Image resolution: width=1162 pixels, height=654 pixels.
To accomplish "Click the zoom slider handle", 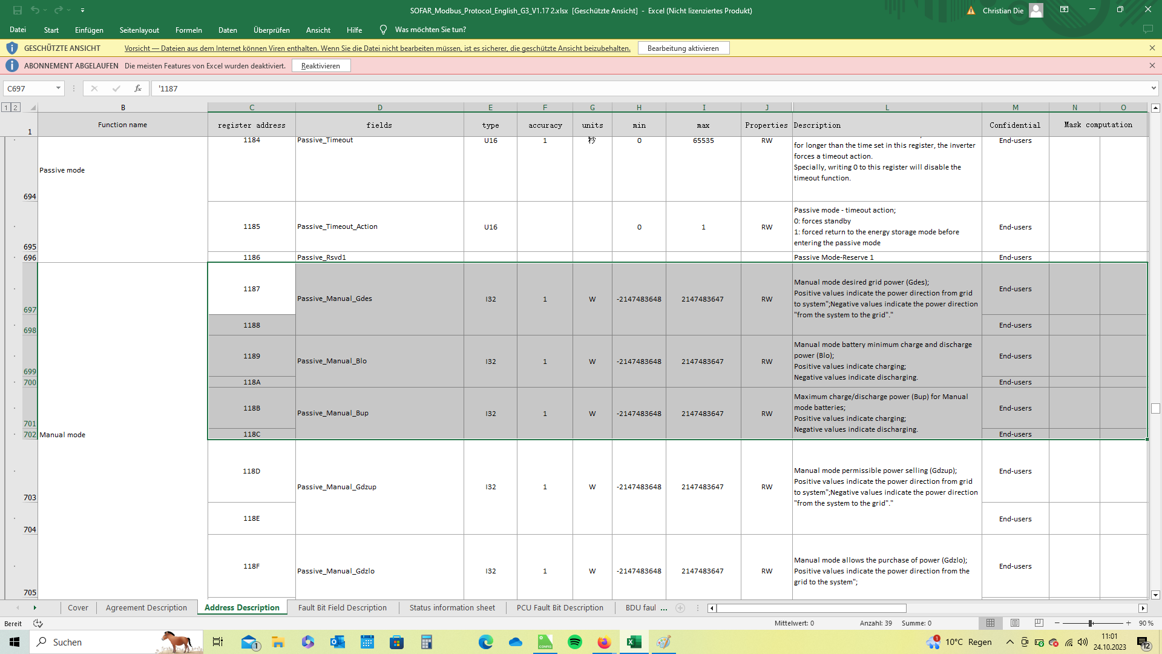I will point(1091,623).
